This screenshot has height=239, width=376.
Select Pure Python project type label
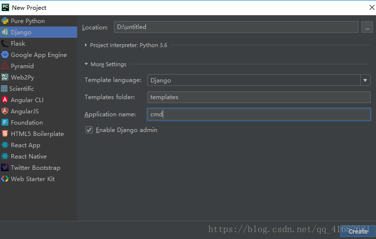click(x=28, y=21)
